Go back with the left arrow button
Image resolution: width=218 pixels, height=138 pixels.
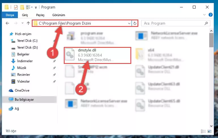7,23
